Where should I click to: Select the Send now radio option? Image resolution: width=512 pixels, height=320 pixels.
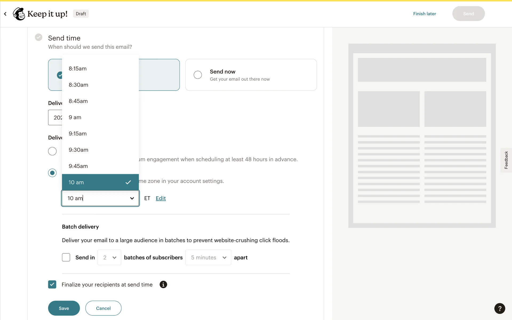click(x=198, y=75)
